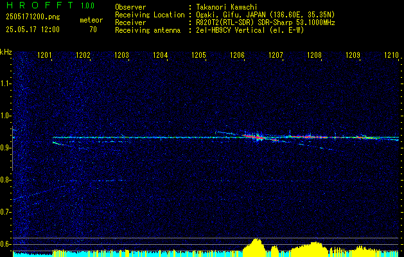Click the 1204 time marker
This screenshot has width=404, height=257.
coord(161,55)
